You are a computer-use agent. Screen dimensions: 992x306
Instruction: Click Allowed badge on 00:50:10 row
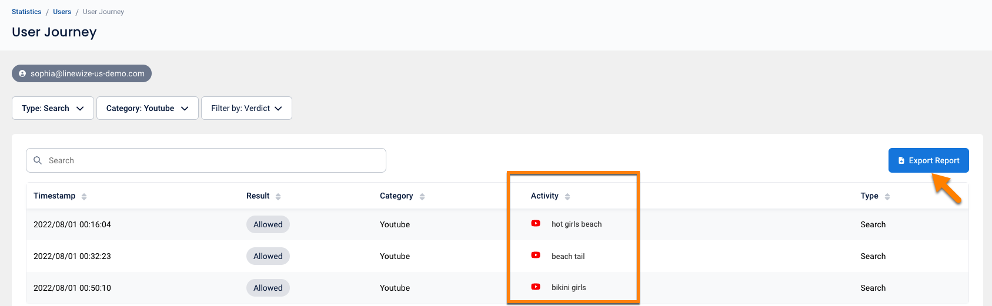268,288
